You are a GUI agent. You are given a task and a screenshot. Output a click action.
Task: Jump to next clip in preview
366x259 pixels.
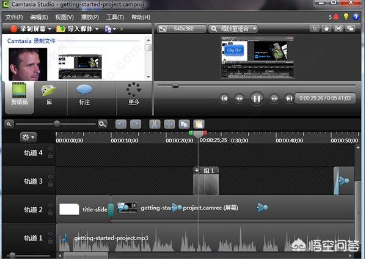pyautogui.click(x=289, y=98)
